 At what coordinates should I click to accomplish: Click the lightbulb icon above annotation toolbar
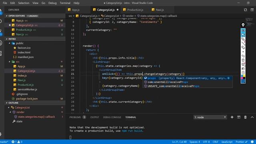pos(243,25)
